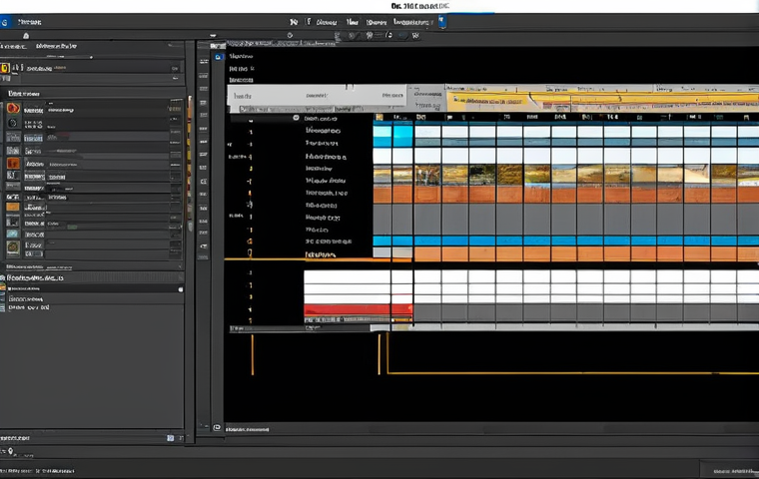Select the dark lens-shaped icon in the list

(x=13, y=123)
